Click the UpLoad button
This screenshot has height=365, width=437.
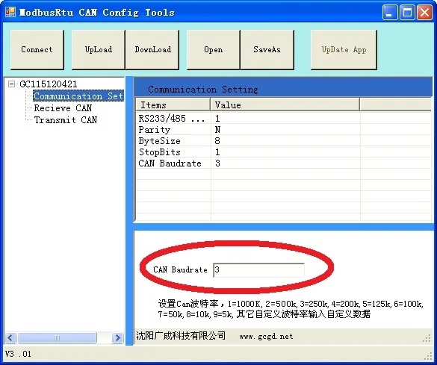pos(98,49)
